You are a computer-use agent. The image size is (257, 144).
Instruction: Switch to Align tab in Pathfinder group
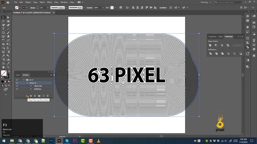point(220,36)
